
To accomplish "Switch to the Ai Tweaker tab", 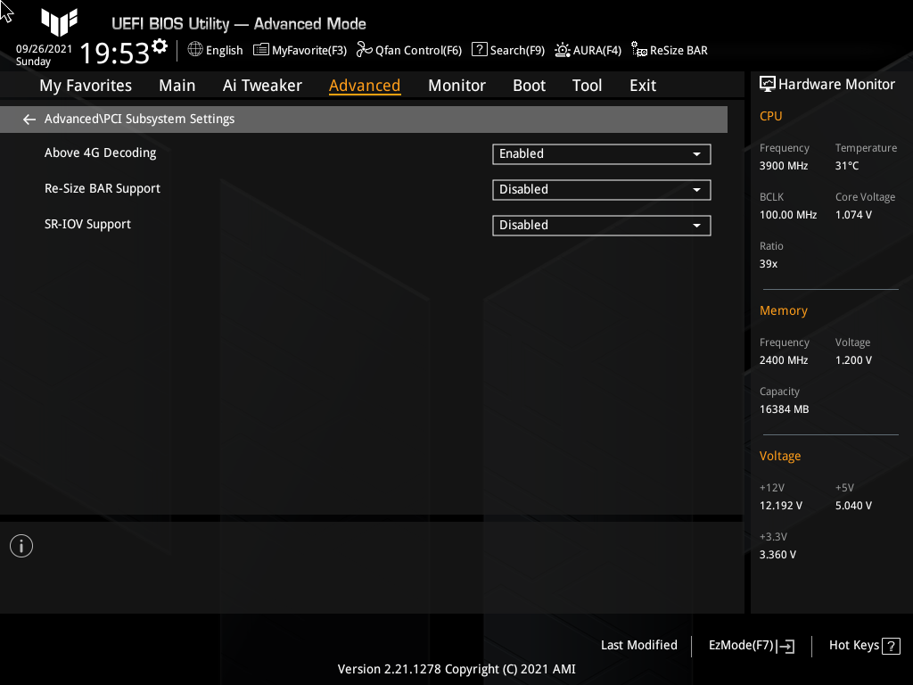I will pos(262,85).
